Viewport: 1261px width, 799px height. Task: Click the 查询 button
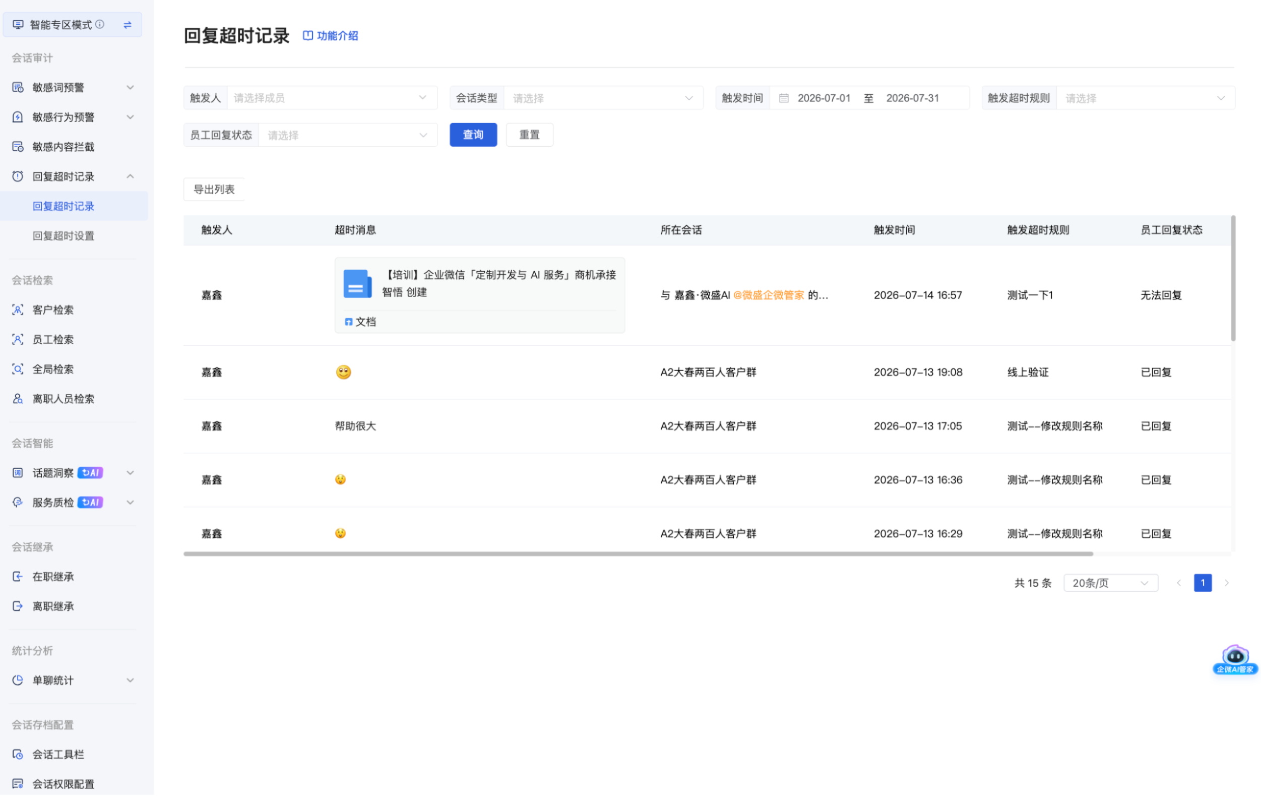(473, 135)
